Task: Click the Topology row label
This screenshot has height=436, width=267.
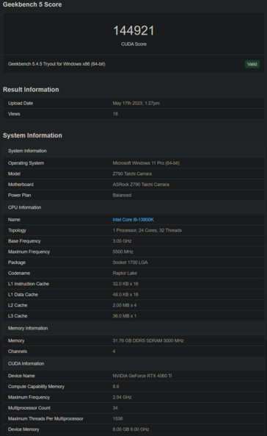Action: click(17, 230)
